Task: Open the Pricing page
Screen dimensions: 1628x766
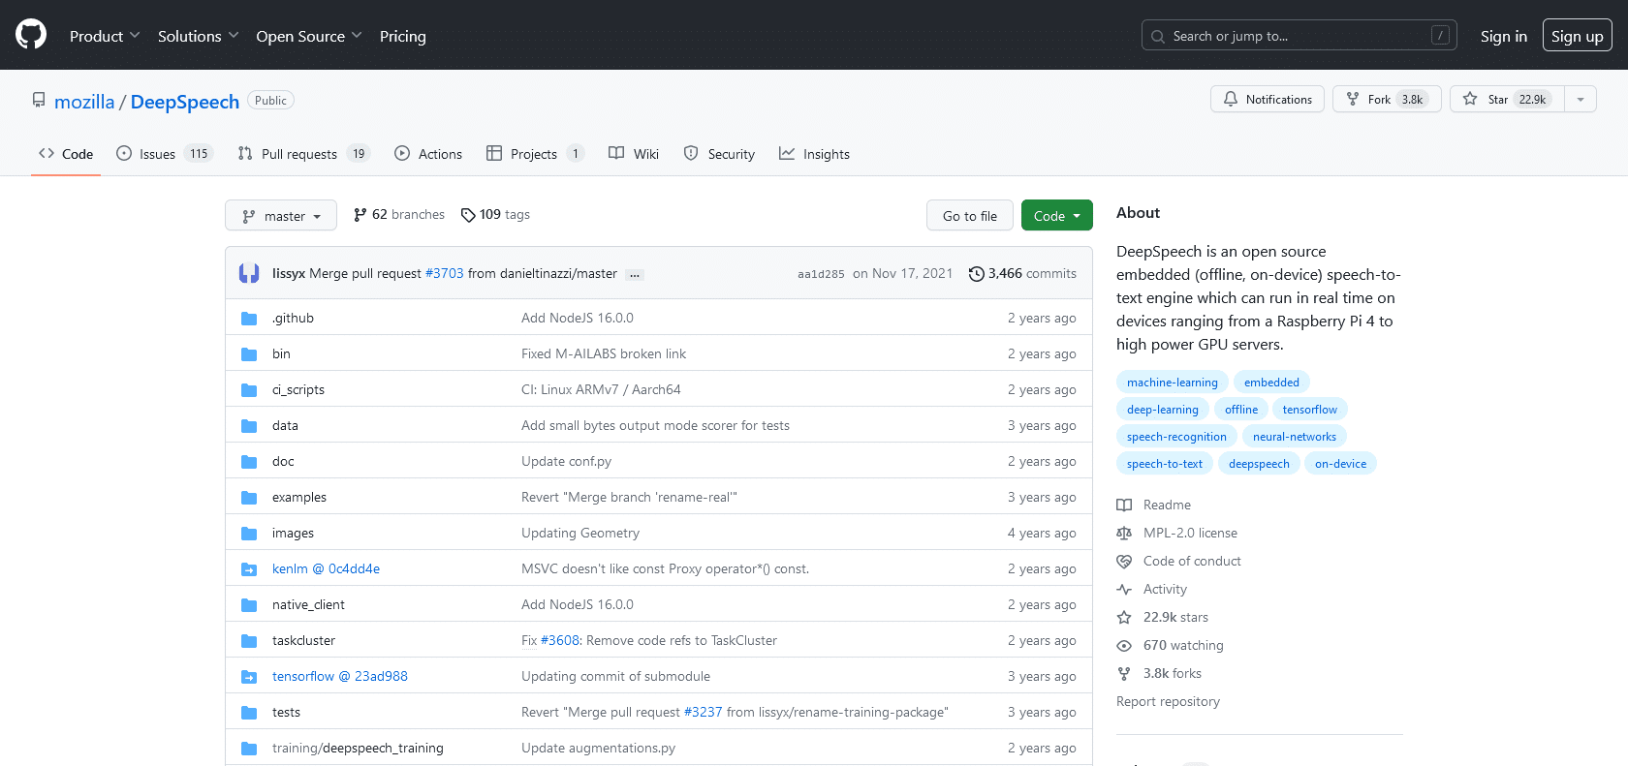Action: click(403, 36)
